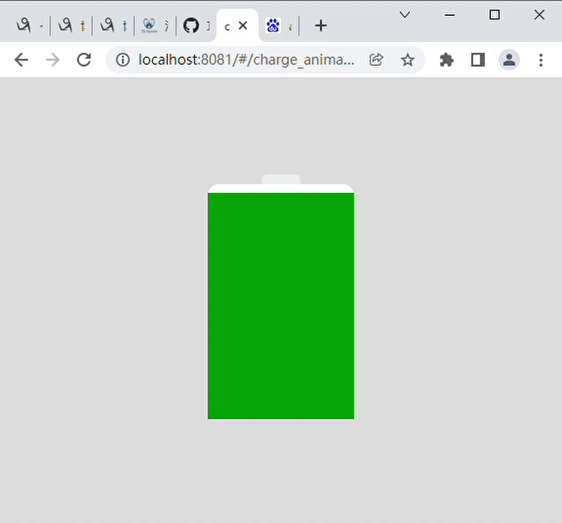Share this page via share icon
The image size is (562, 523).
pos(376,60)
